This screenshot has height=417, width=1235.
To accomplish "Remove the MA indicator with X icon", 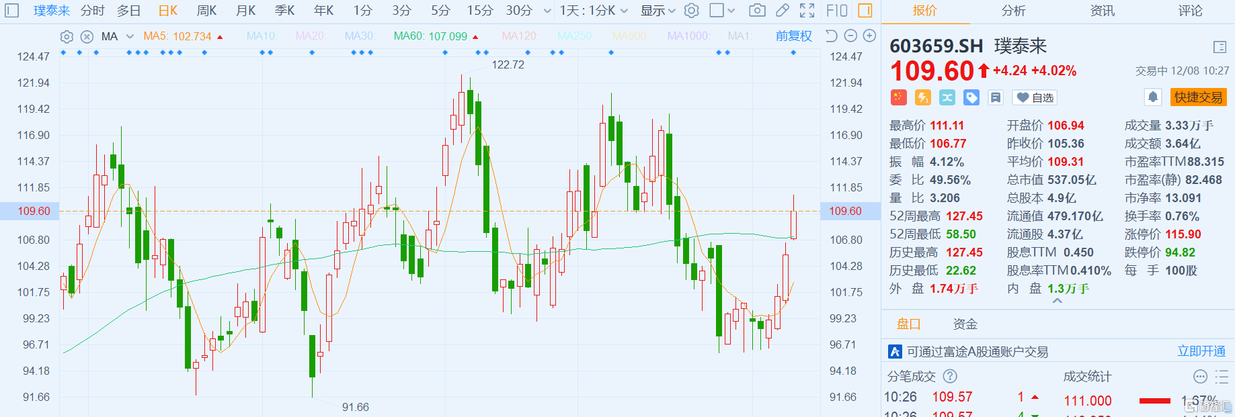I will 87,37.
